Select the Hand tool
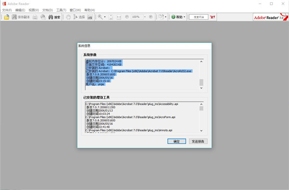Screen dimensions: 289x190 pos(68,17)
